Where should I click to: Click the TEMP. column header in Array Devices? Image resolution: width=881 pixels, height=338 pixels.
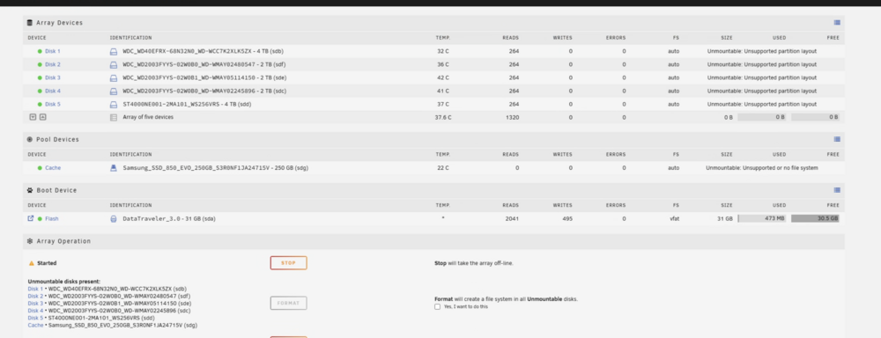(x=443, y=38)
